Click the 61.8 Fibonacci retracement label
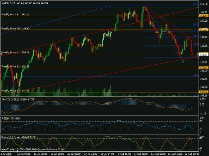Image resolution: width=209 pixels, height=156 pixels. (196, 24)
